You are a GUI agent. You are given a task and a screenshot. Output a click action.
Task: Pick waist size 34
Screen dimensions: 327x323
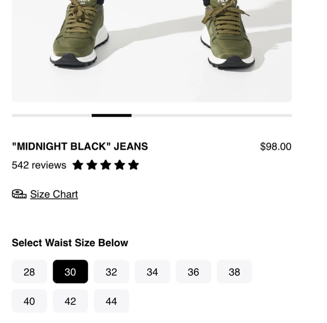point(152,272)
